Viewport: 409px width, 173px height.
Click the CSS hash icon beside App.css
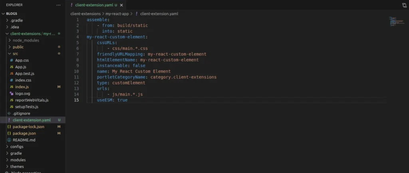11,60
